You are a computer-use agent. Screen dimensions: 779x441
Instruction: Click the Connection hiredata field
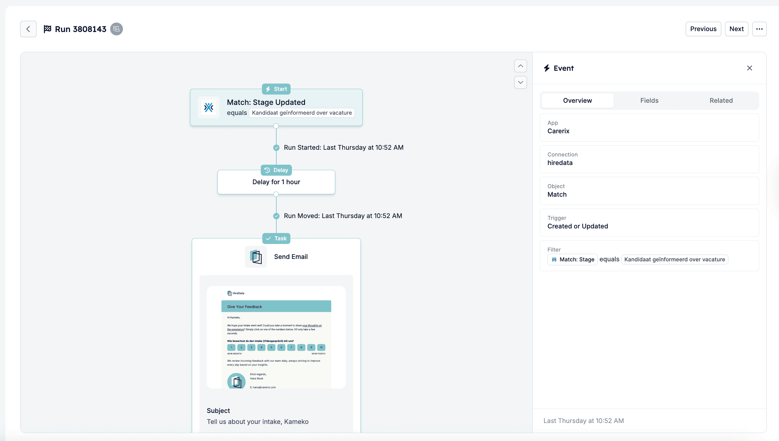coord(649,159)
